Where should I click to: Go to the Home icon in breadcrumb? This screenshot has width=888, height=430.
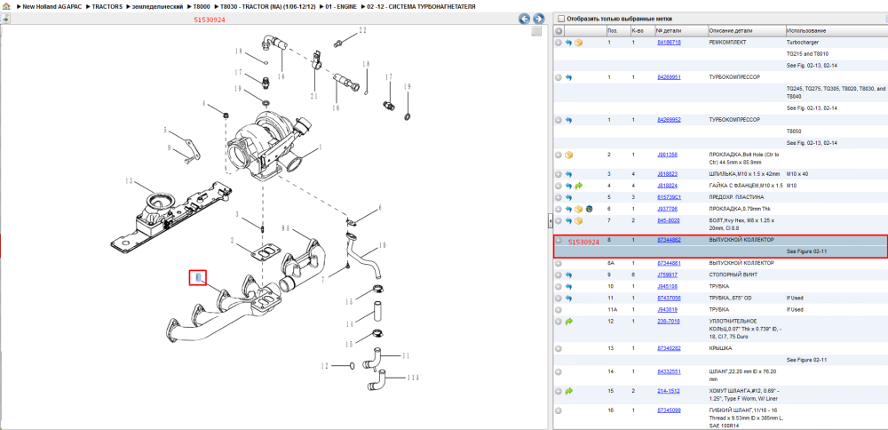[x=6, y=6]
